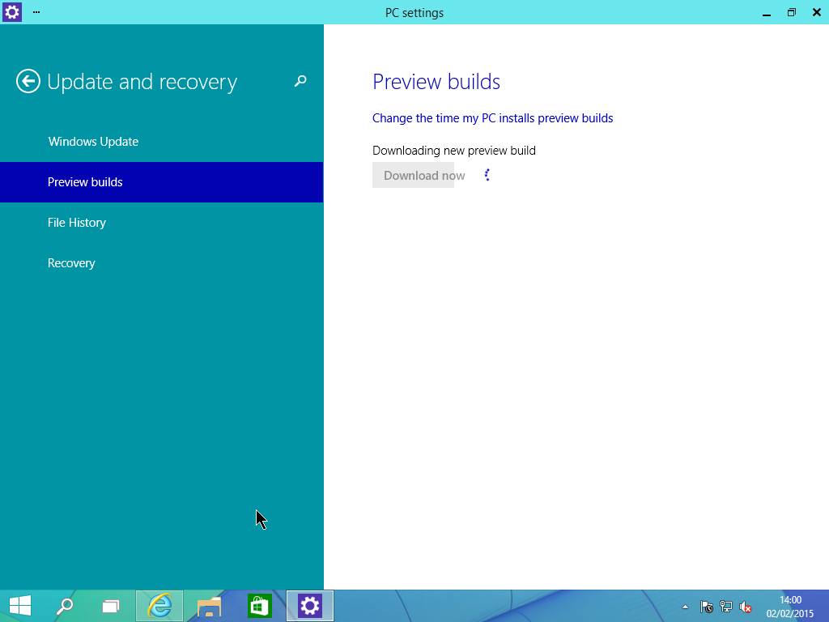Select Preview builds in sidebar
829x622 pixels.
161,182
